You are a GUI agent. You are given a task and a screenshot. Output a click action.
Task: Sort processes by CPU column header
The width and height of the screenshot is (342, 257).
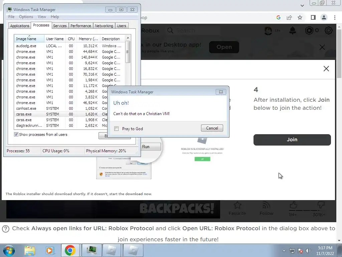click(x=71, y=39)
